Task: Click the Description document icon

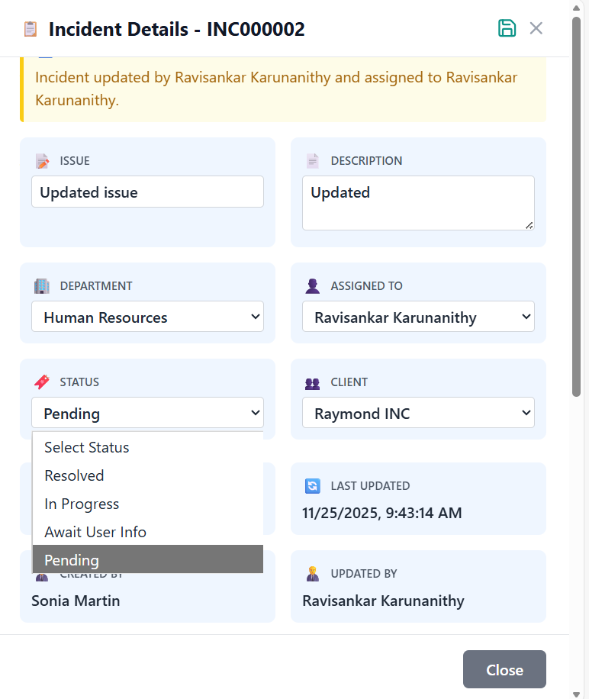Action: 313,161
